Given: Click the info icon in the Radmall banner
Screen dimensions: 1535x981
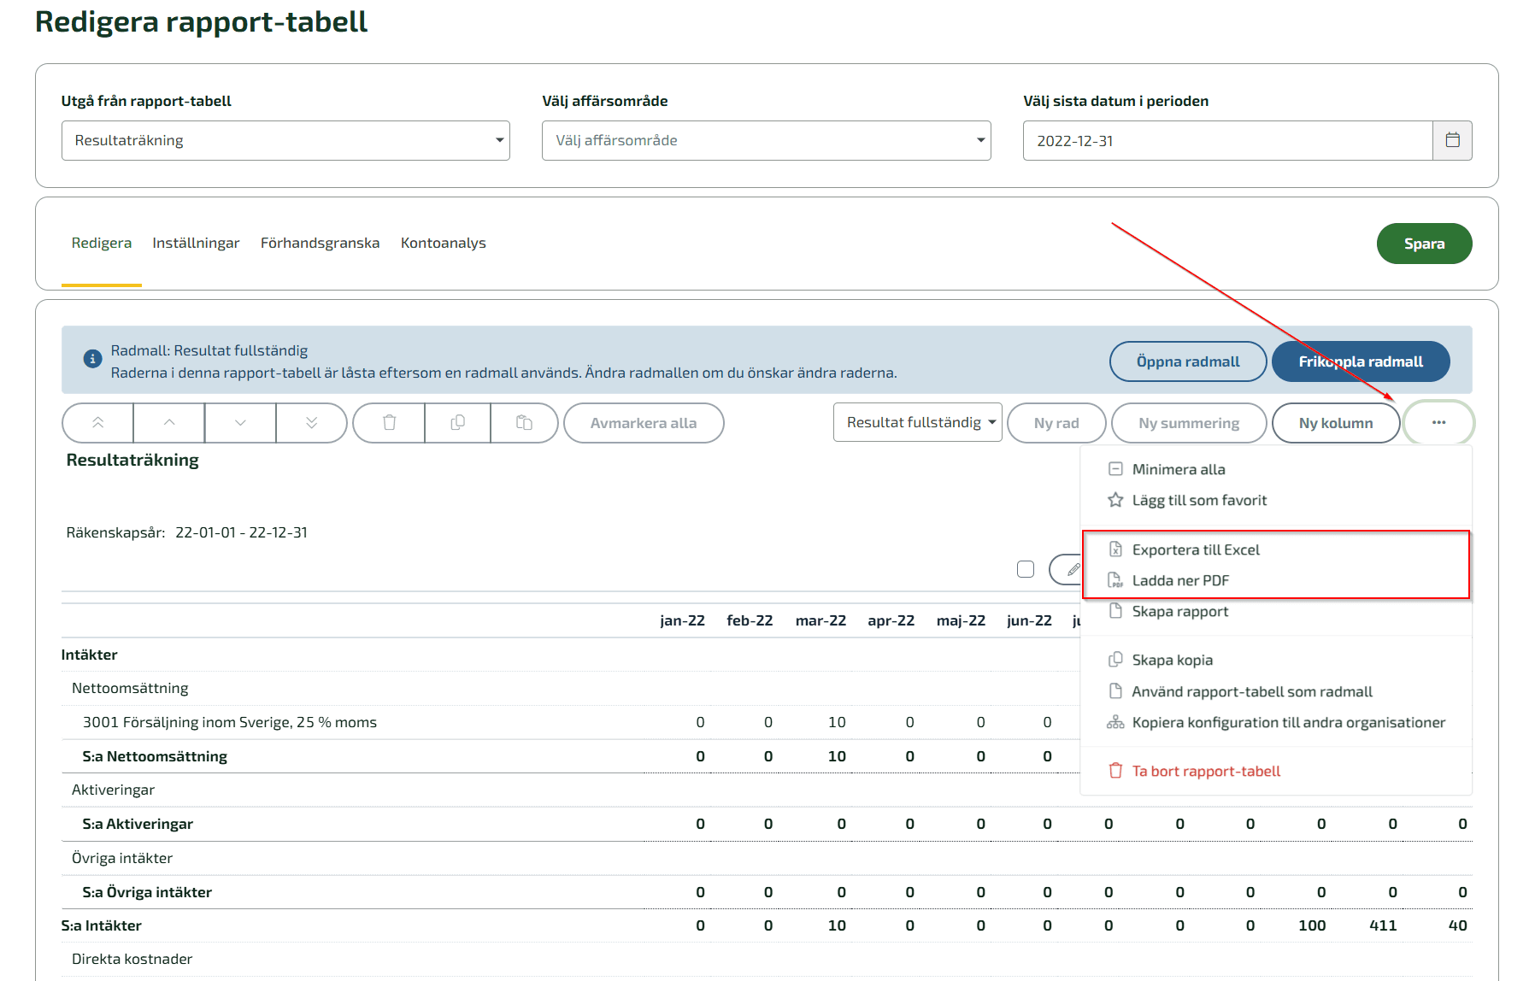Looking at the screenshot, I should coord(92,360).
